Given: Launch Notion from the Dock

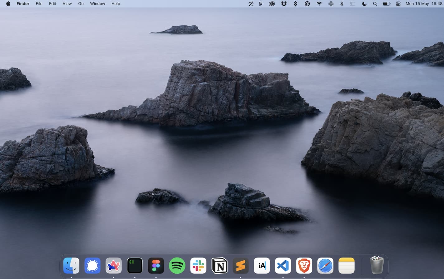Looking at the screenshot, I should tap(219, 266).
